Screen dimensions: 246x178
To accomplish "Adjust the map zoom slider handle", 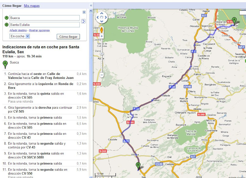I will point(102,54).
